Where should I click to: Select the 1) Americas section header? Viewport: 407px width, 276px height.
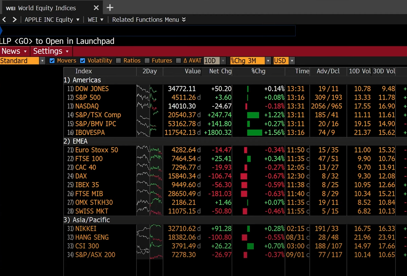(82, 80)
